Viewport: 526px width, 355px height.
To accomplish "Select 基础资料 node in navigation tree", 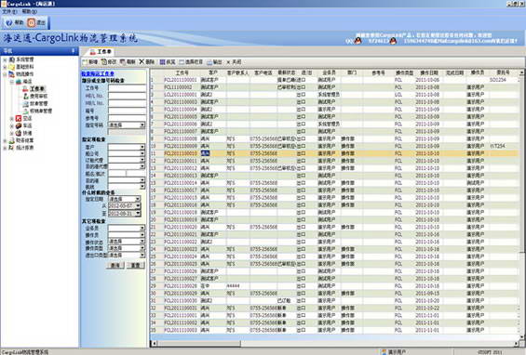I will 21,67.
